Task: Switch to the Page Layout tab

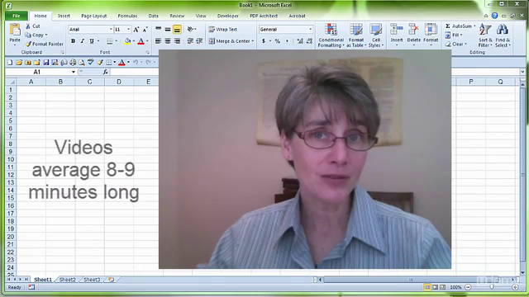Action: (93, 16)
